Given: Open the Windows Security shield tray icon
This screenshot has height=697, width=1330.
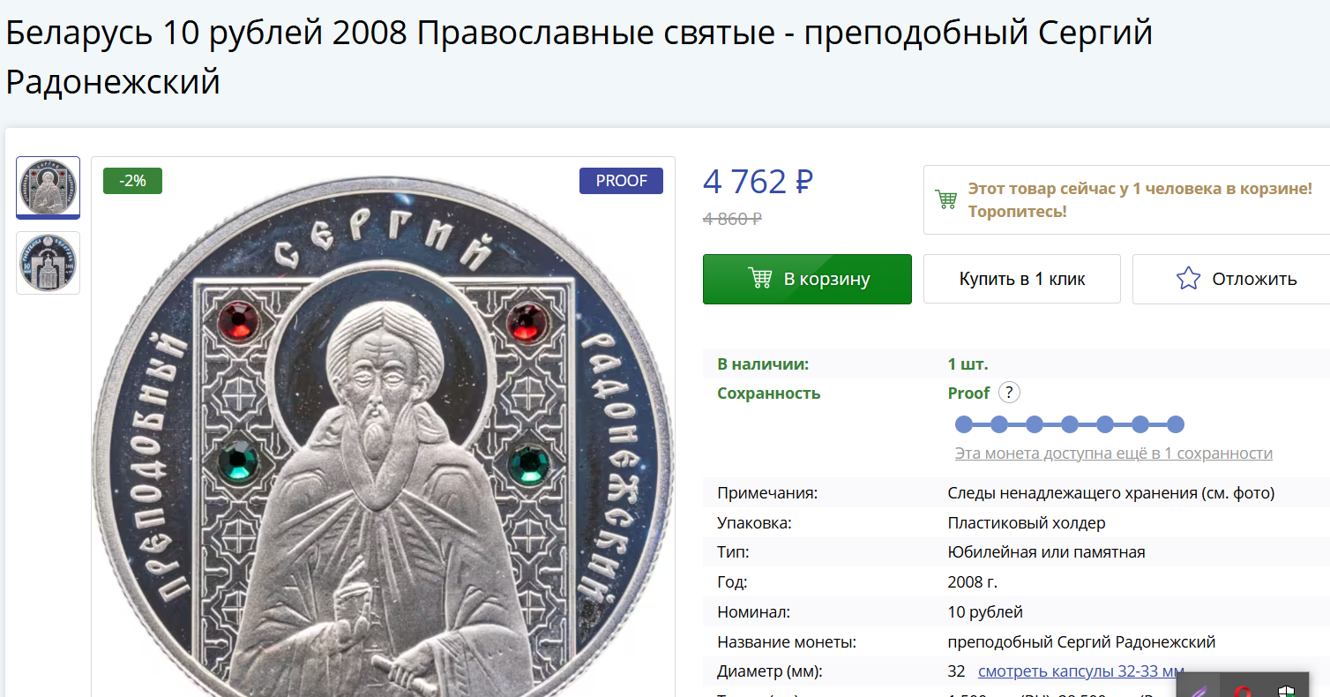Looking at the screenshot, I should (x=1285, y=689).
